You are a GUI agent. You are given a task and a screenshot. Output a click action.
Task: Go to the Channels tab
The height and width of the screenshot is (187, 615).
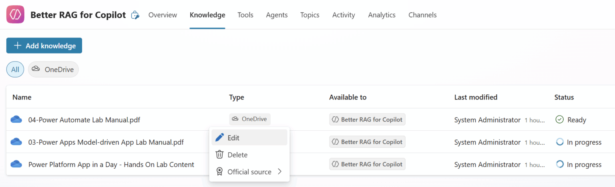pyautogui.click(x=422, y=15)
